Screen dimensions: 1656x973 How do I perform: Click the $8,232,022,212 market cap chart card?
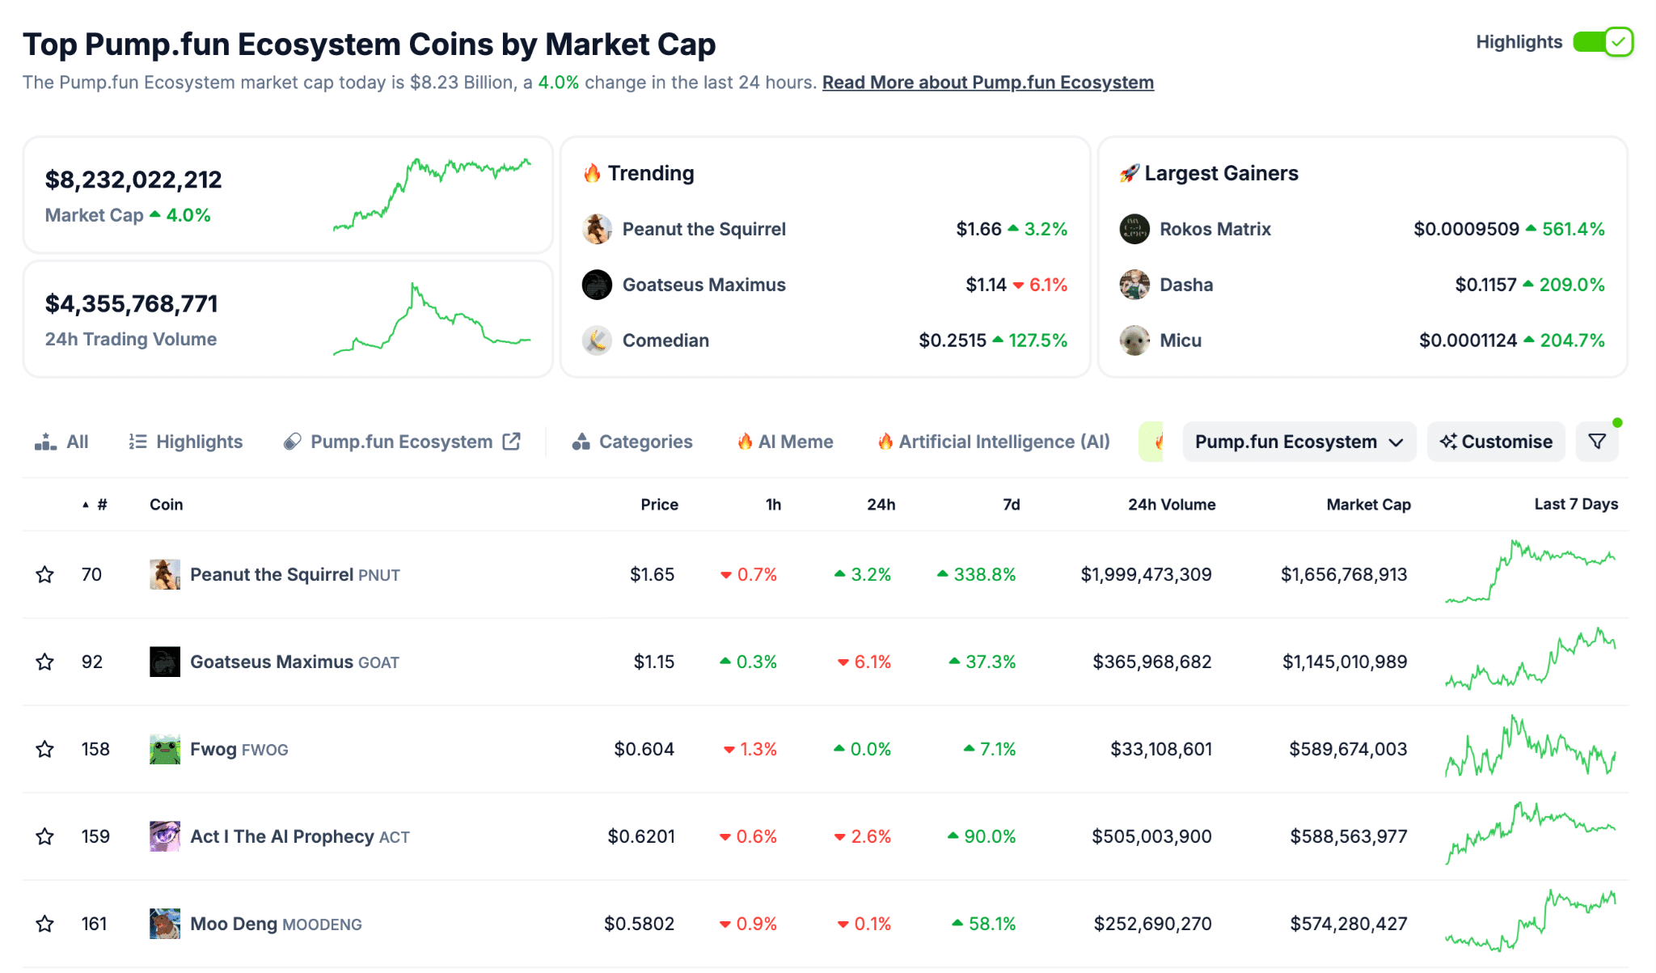(288, 195)
